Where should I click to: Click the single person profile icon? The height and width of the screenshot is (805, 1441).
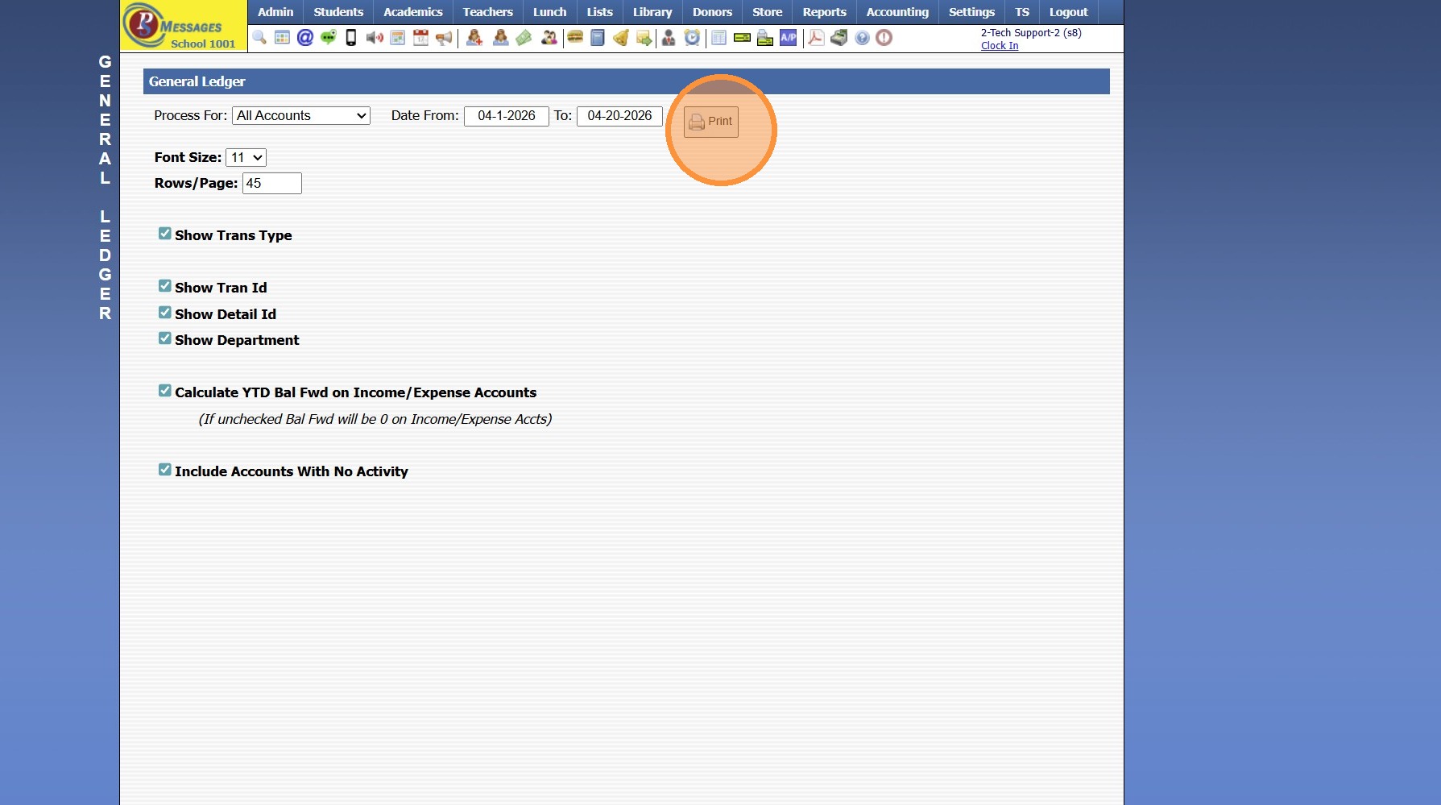pyautogui.click(x=500, y=38)
